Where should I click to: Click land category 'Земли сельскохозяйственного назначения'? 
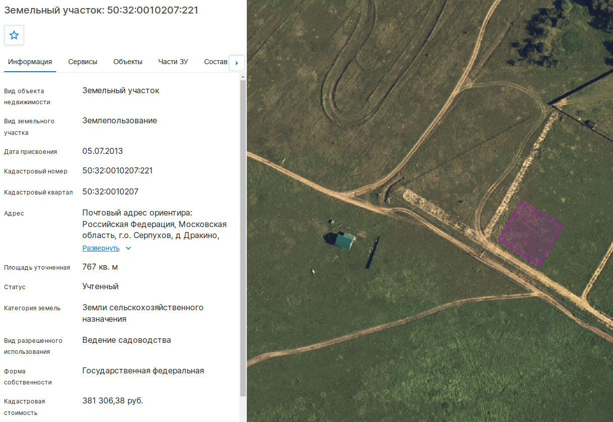pyautogui.click(x=143, y=313)
